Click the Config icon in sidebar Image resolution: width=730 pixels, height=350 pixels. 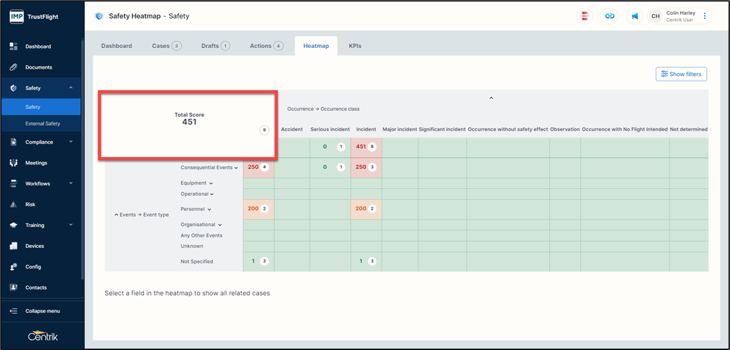pos(13,267)
